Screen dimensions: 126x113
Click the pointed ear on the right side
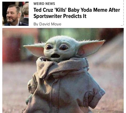(x=92, y=48)
